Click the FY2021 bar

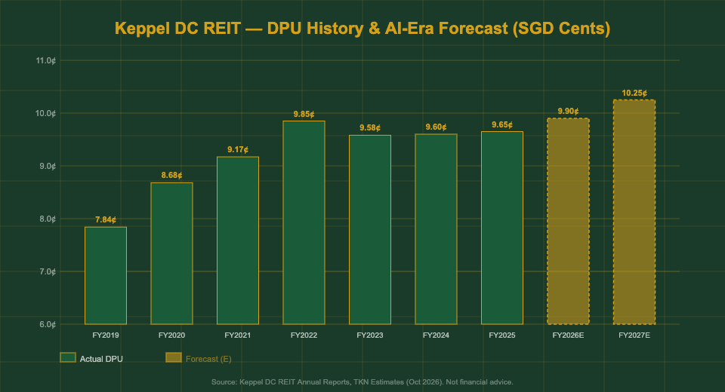coord(238,240)
